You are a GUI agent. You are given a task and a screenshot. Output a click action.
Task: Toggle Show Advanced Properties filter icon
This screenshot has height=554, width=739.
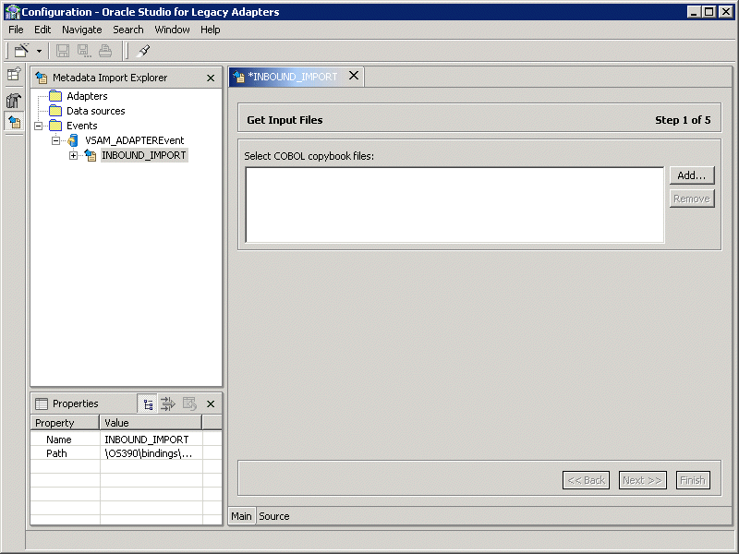pyautogui.click(x=168, y=403)
